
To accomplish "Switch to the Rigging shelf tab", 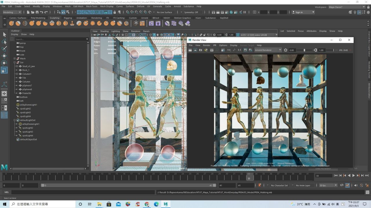I will pyautogui.click(x=68, y=18).
